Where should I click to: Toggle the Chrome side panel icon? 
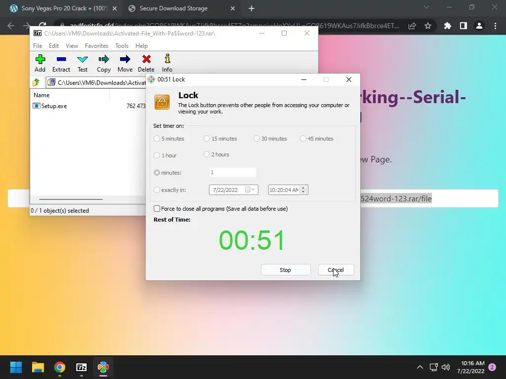[464, 26]
